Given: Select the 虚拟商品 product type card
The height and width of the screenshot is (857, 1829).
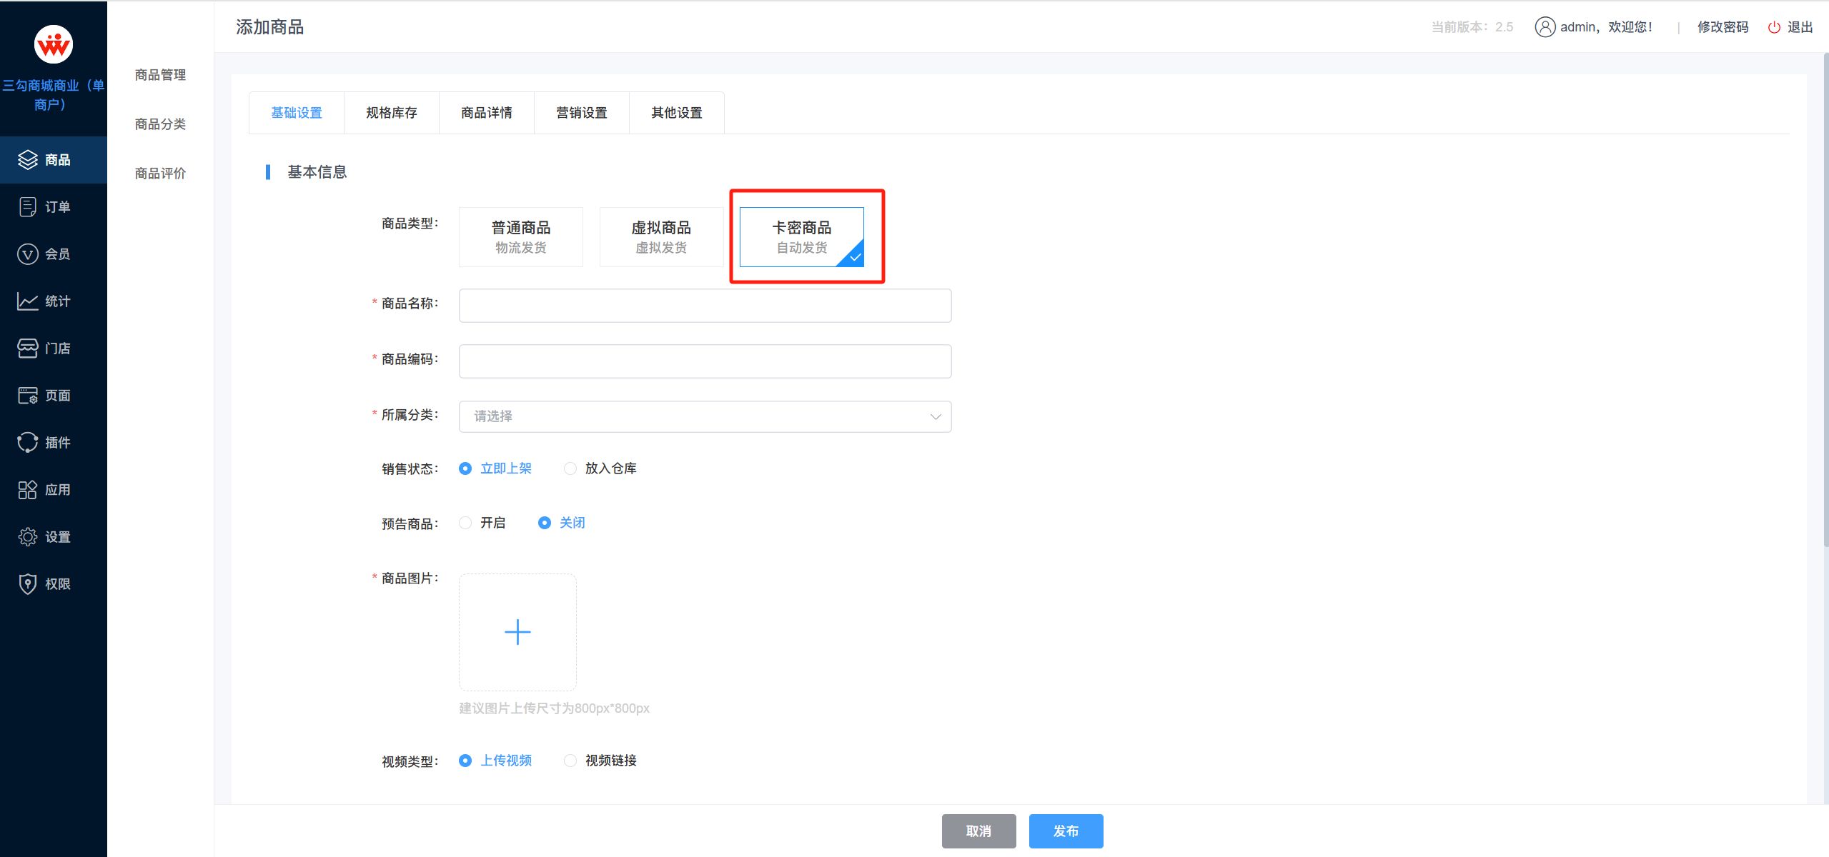Looking at the screenshot, I should [x=661, y=237].
